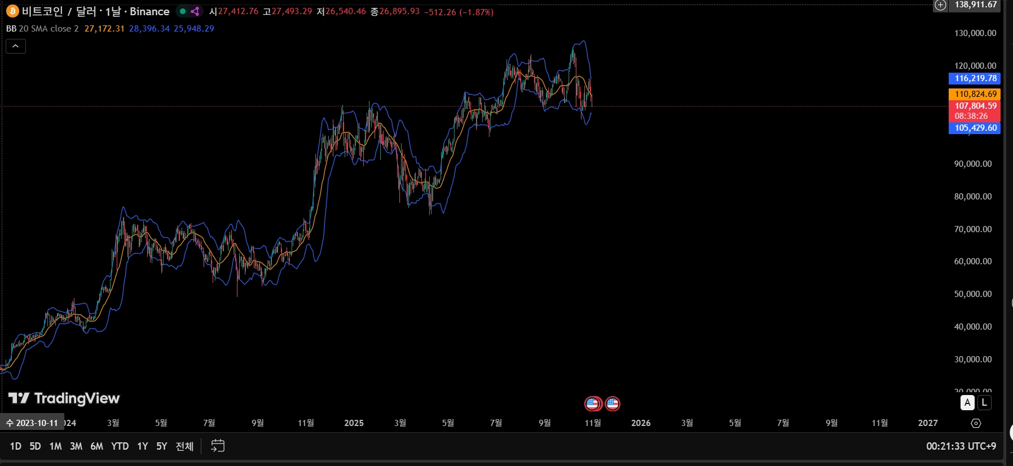
Task: Select the 1D time range
Action: pyautogui.click(x=16, y=446)
